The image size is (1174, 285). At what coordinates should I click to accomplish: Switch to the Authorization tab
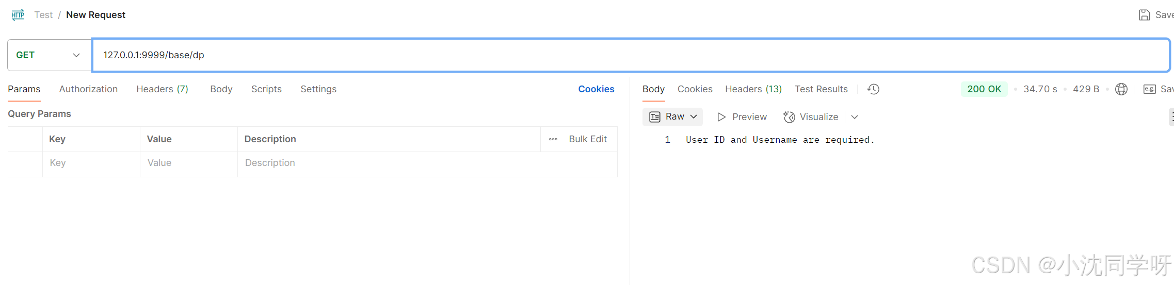88,89
